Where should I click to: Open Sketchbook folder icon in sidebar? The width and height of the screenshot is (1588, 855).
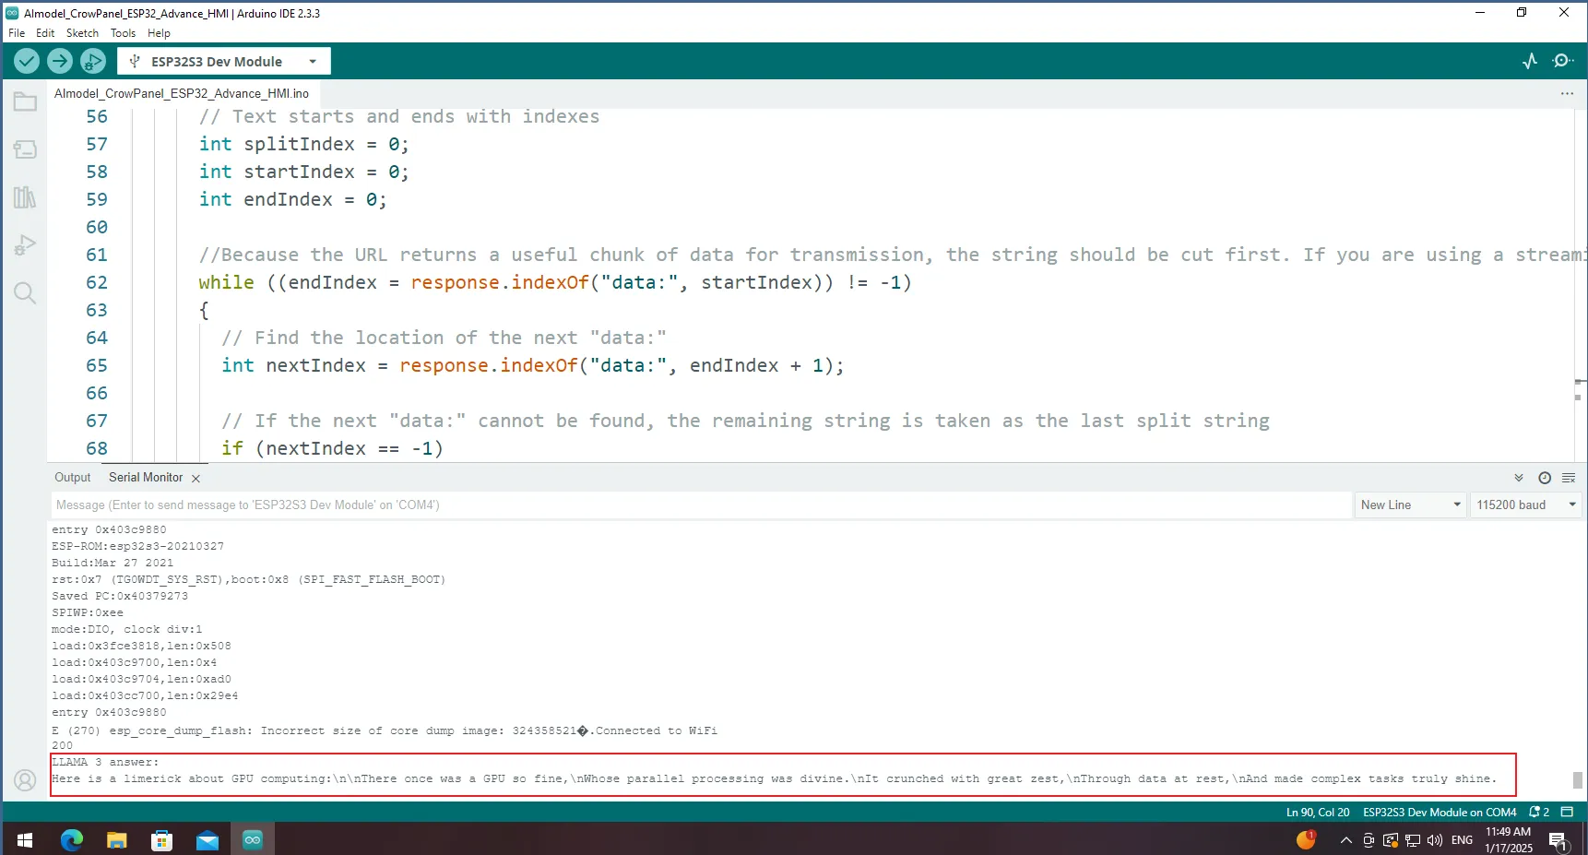pyautogui.click(x=25, y=101)
